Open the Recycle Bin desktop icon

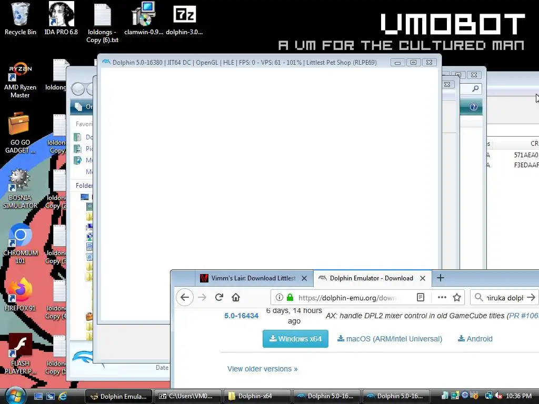[x=21, y=19]
